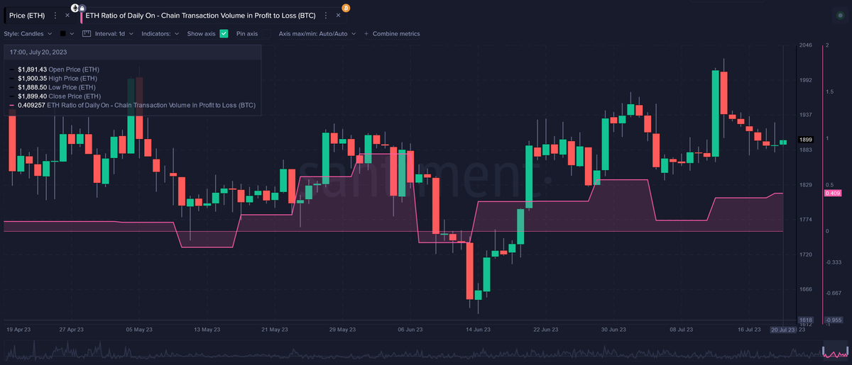Click the 30 Jun 23 date label
The height and width of the screenshot is (365, 852).
(x=614, y=330)
